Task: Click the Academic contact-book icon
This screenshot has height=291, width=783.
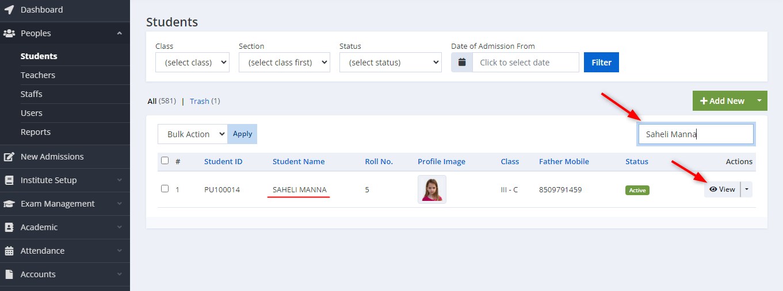Action: point(9,227)
